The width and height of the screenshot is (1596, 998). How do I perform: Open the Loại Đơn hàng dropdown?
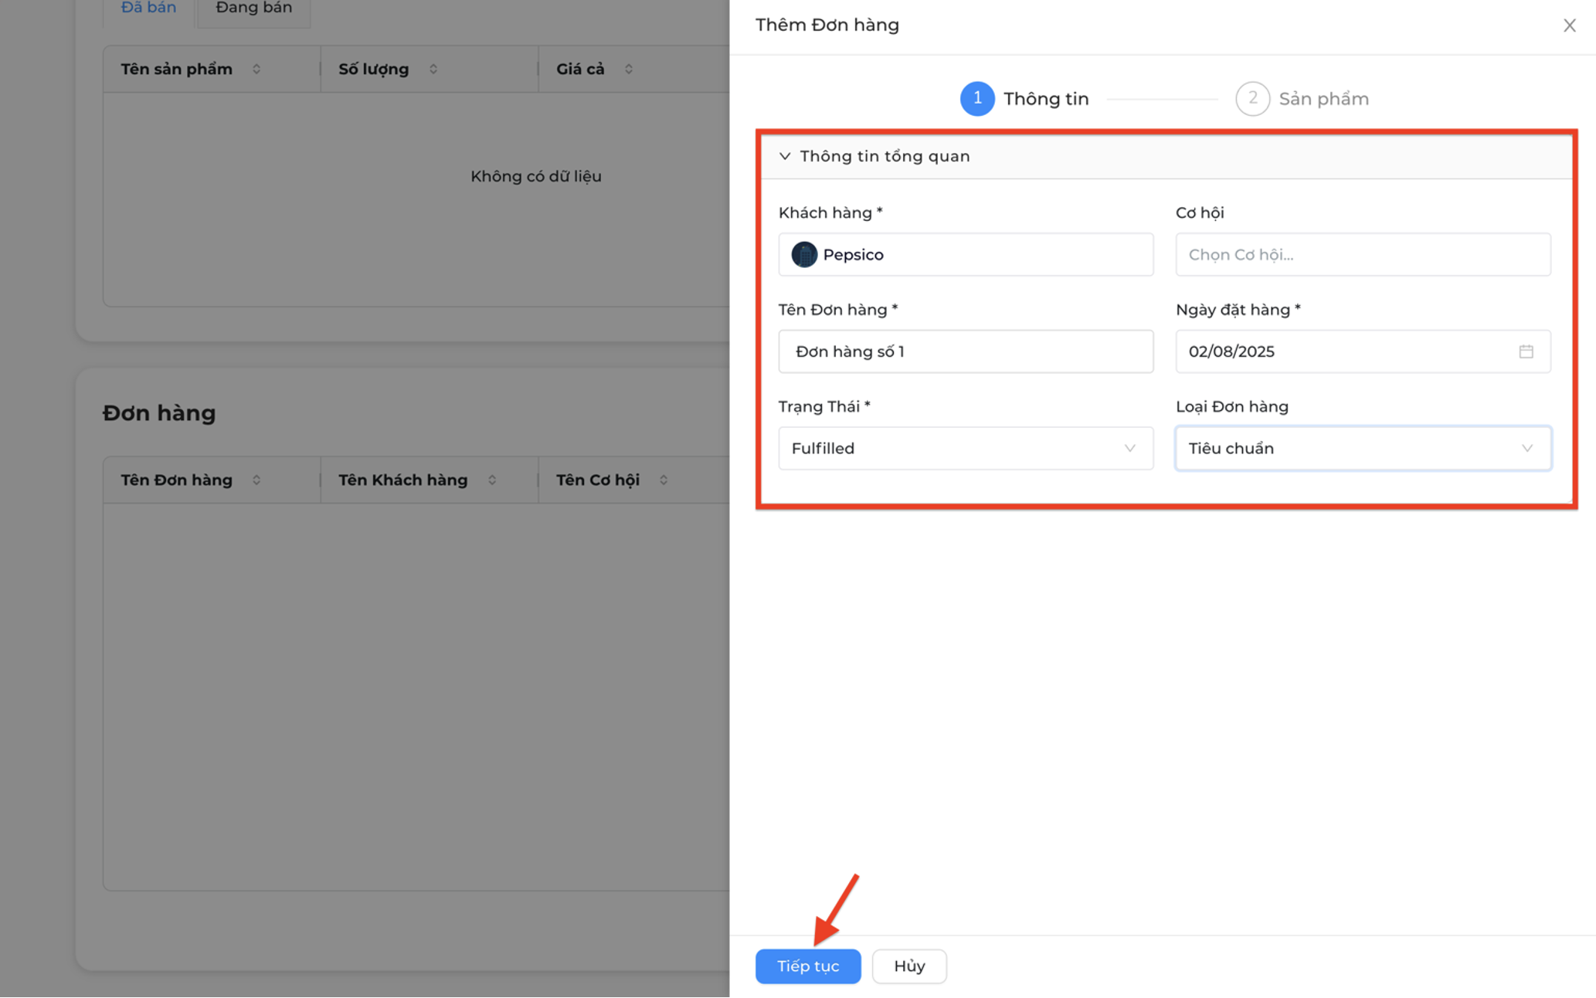click(1363, 448)
